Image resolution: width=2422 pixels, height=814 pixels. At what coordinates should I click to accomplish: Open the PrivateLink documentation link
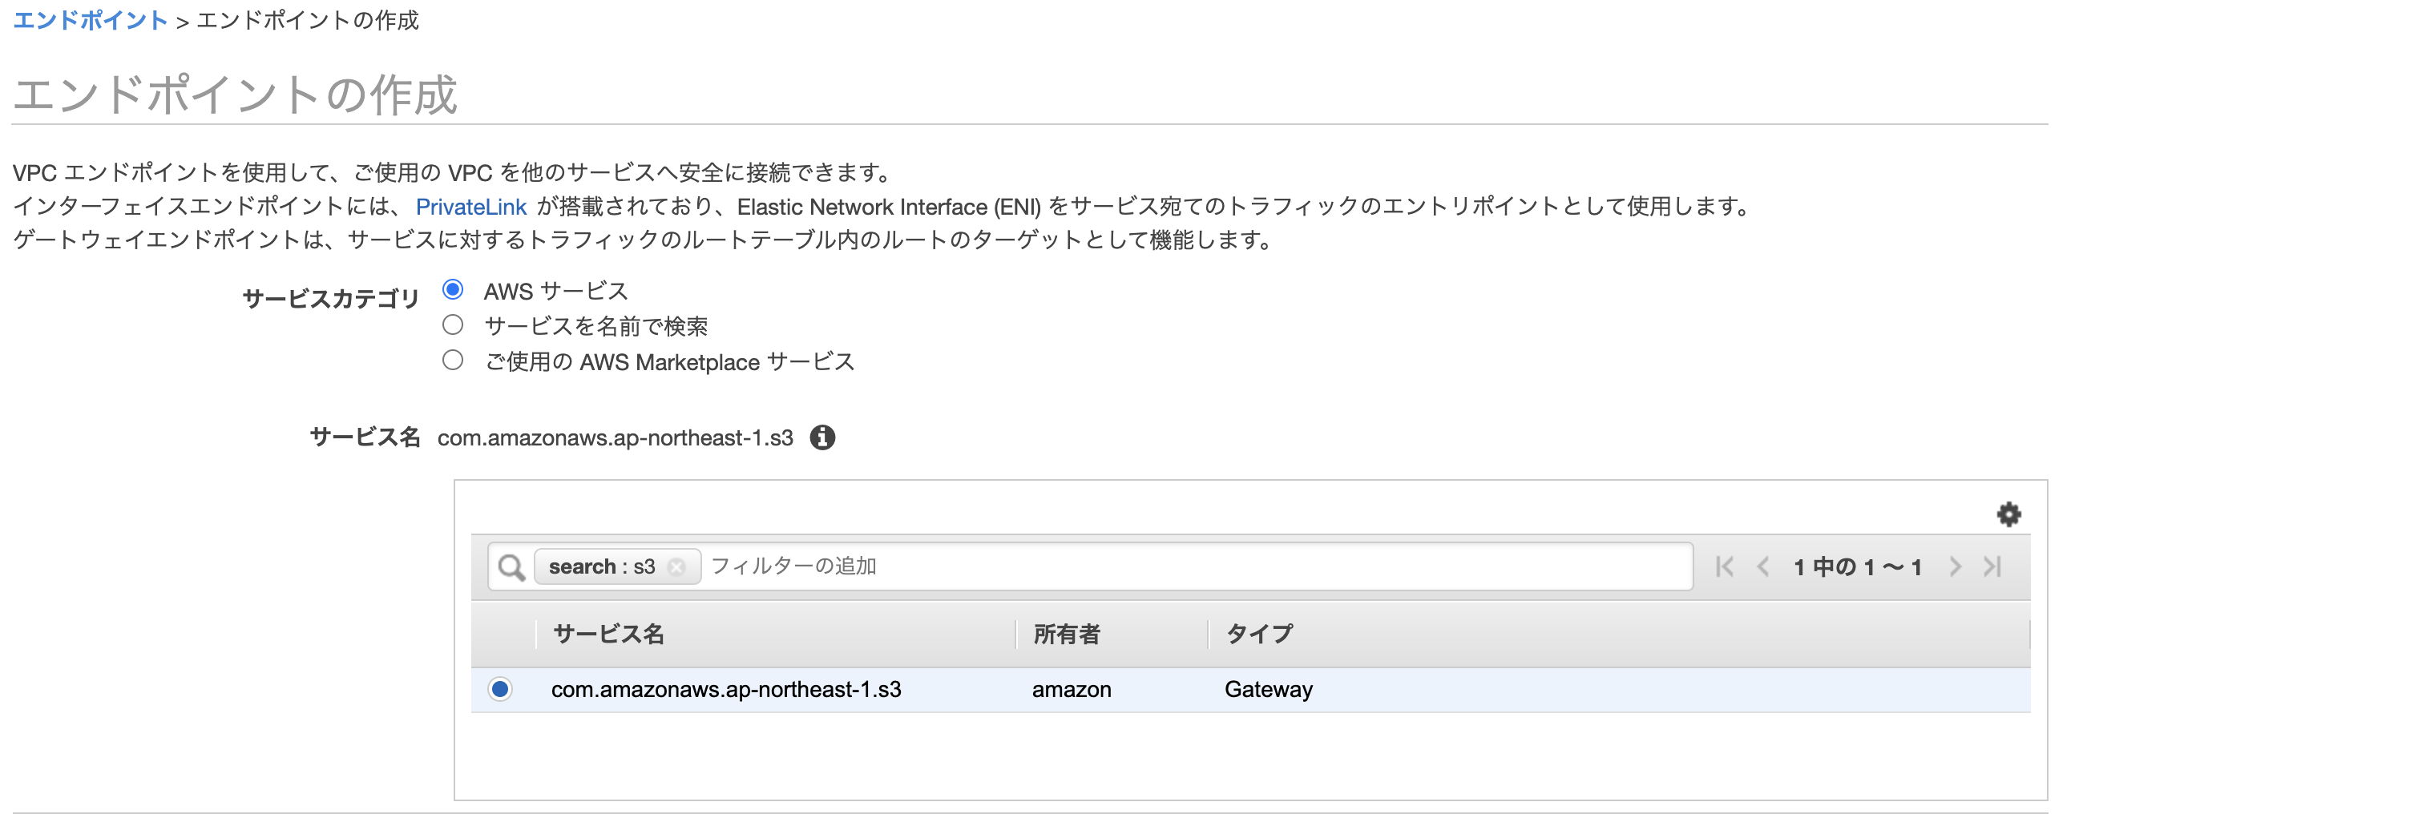click(471, 207)
